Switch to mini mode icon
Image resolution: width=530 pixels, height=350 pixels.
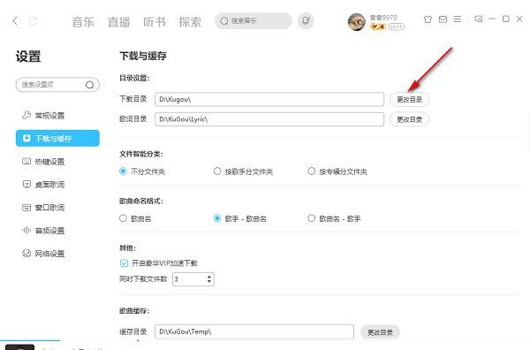(478, 19)
